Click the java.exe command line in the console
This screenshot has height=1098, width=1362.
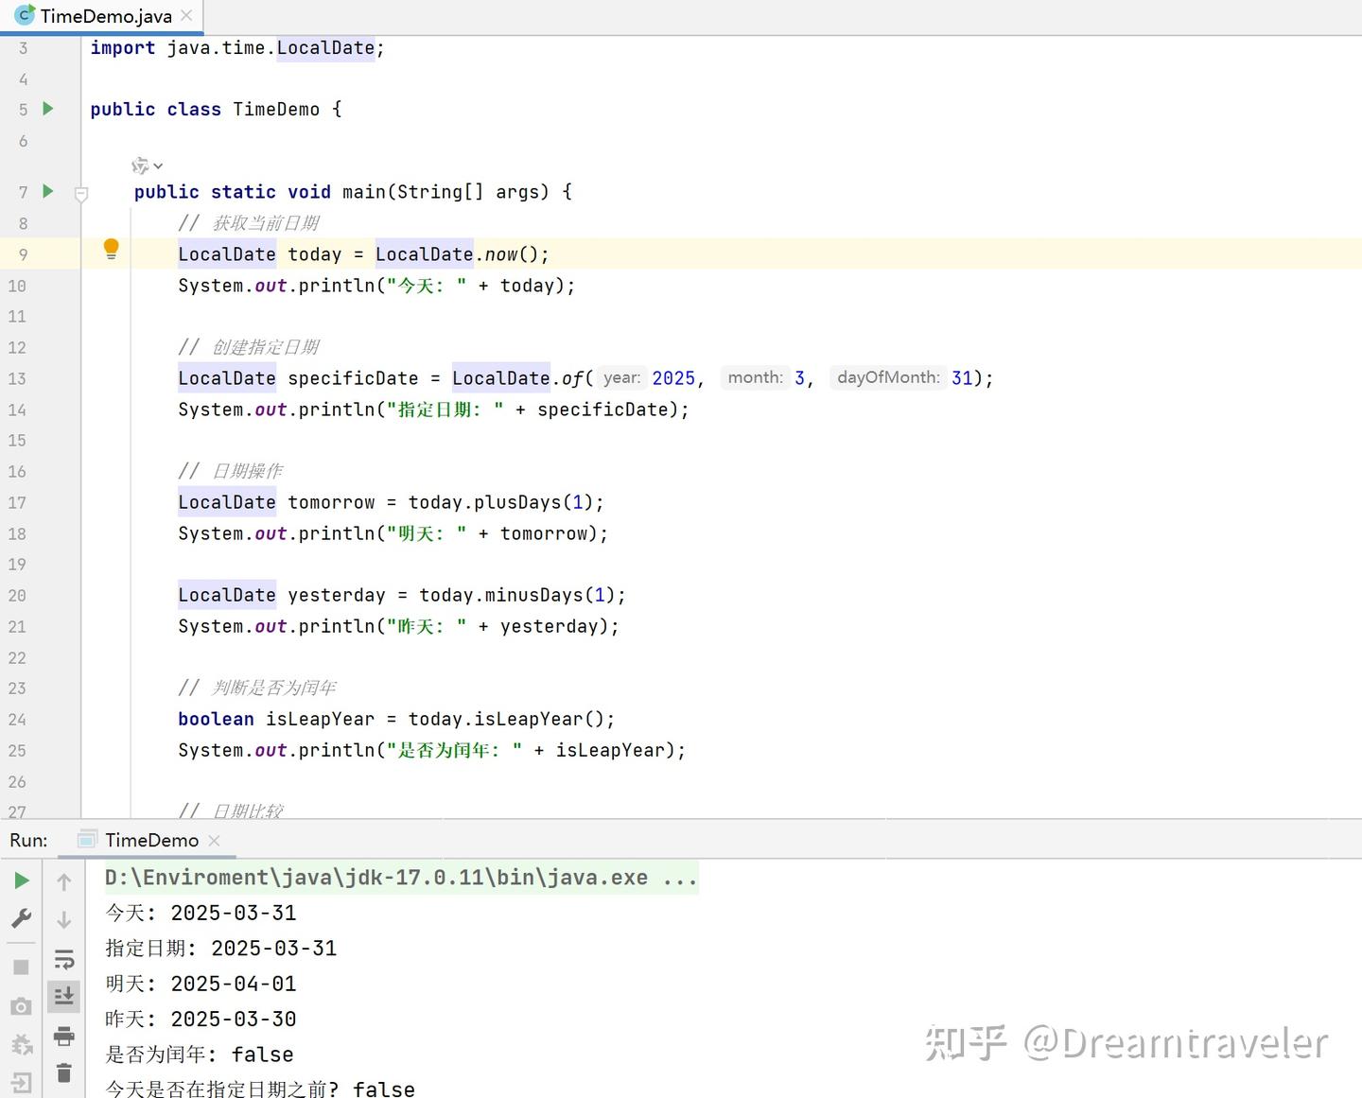[x=401, y=878]
